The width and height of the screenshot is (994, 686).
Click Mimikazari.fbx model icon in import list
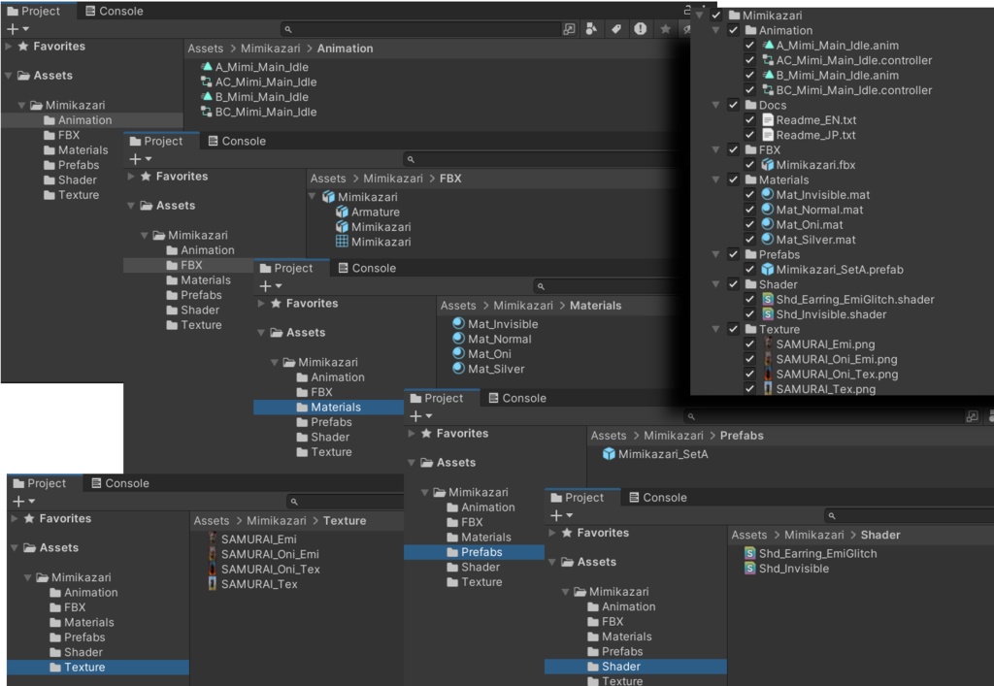(768, 165)
